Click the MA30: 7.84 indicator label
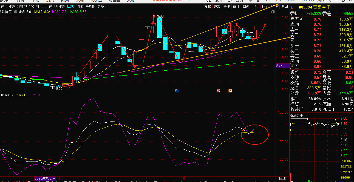The width and height of the screenshot is (354, 182). pos(61,12)
